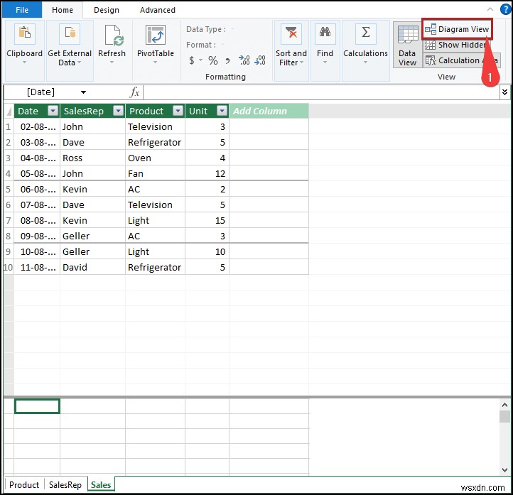Click the cell containing Fan

(155, 173)
